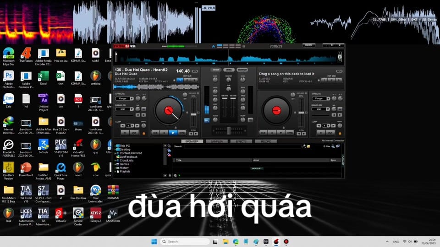The height and width of the screenshot is (247, 440).
Task: Select CloudLists in browser tree
Action: pos(126,161)
